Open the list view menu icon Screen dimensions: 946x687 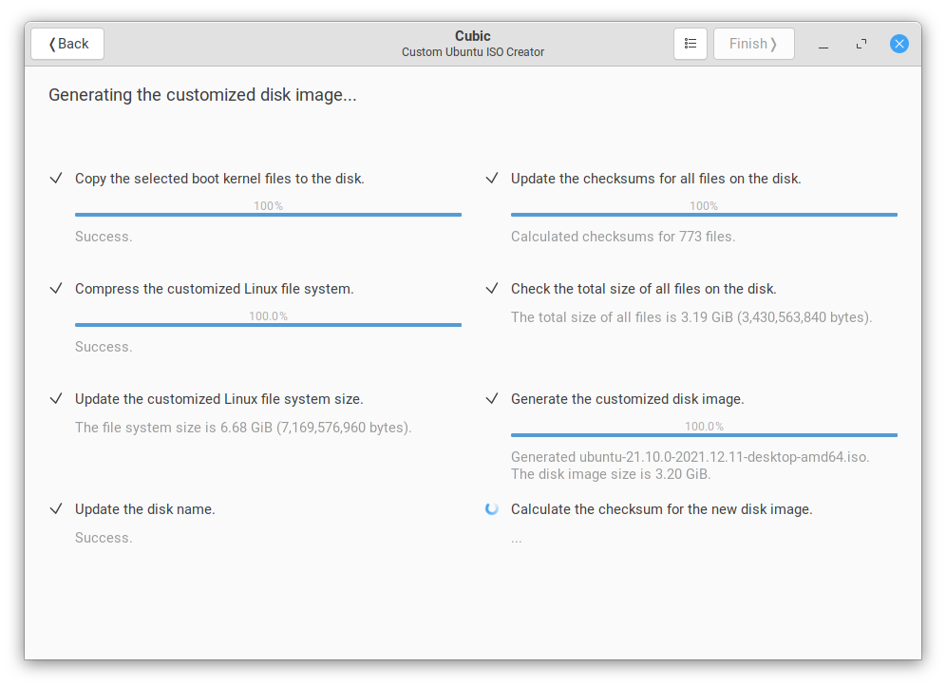691,44
